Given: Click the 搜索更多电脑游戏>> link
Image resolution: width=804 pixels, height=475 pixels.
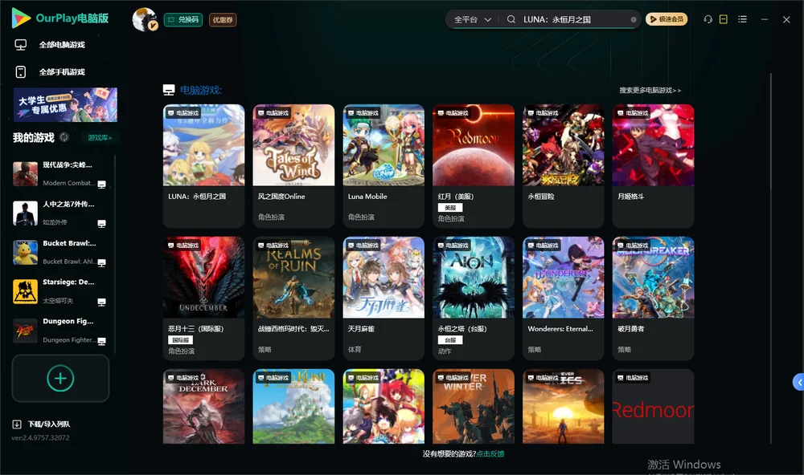Looking at the screenshot, I should 650,91.
